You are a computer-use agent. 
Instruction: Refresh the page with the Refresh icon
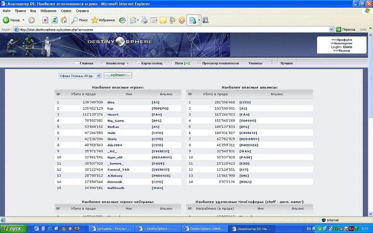(x=55, y=20)
